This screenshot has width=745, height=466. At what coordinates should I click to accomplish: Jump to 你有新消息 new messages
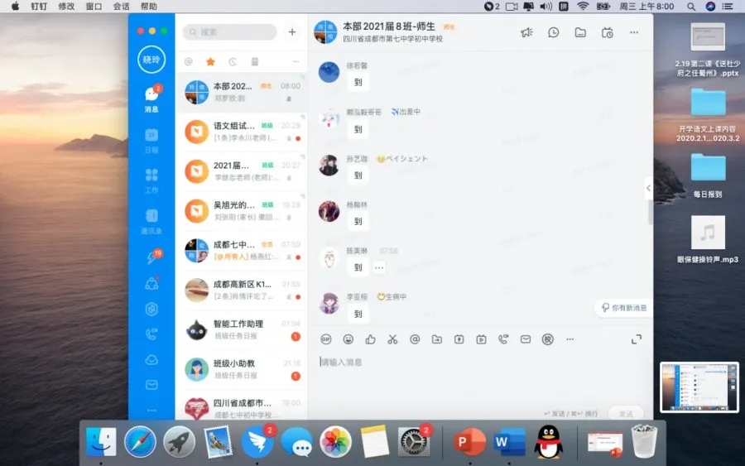tap(625, 308)
